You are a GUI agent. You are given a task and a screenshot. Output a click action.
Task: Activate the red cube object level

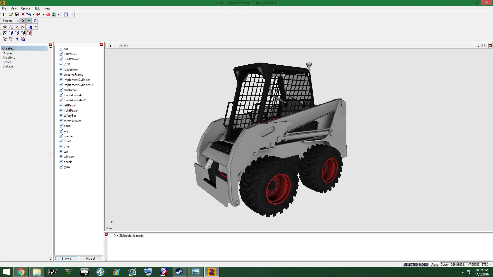point(29,33)
